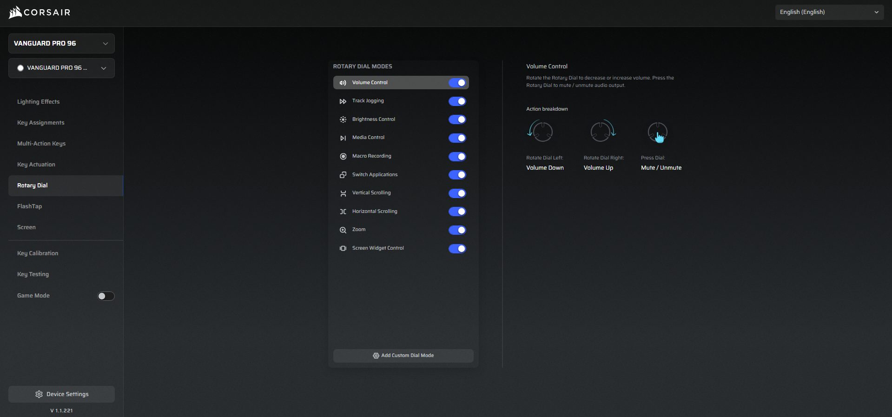The width and height of the screenshot is (892, 417).
Task: Select the Switch Applications mode label
Action: [375, 175]
